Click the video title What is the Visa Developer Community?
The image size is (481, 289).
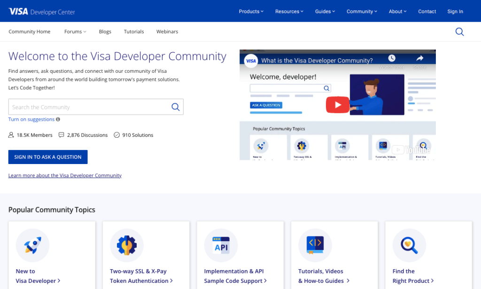tap(317, 61)
